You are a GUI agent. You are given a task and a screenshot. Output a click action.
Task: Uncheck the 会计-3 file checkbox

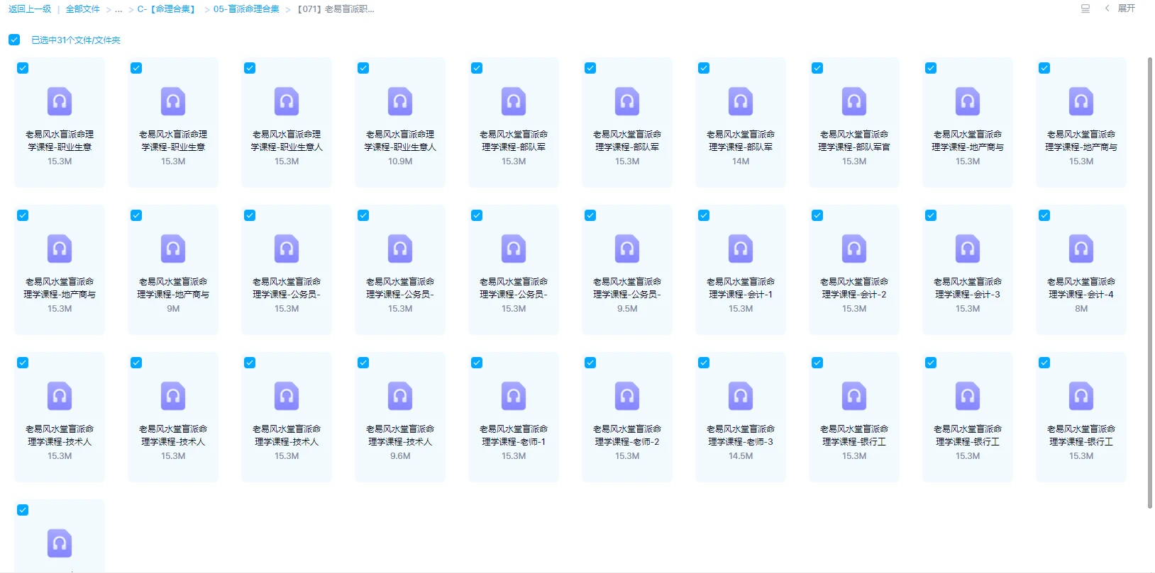pyautogui.click(x=931, y=215)
